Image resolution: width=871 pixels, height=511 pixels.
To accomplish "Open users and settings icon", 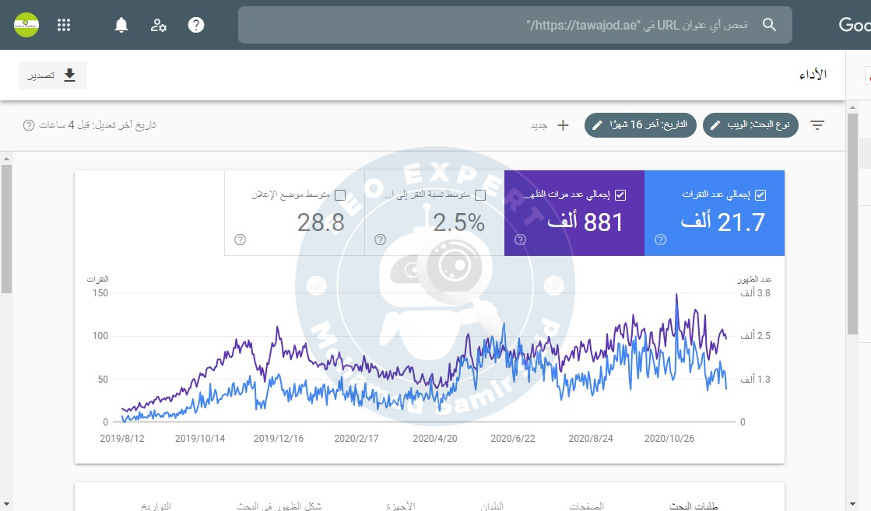I will (x=159, y=25).
